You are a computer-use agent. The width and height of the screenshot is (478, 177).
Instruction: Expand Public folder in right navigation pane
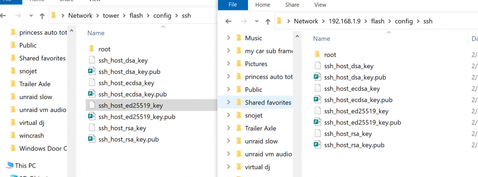pyautogui.click(x=228, y=89)
